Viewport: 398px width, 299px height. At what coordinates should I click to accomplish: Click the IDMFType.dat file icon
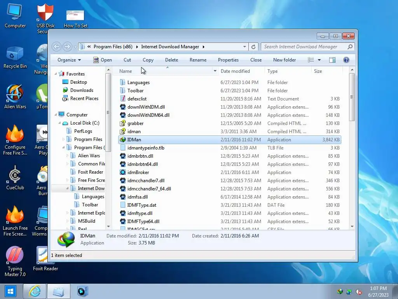(x=123, y=205)
